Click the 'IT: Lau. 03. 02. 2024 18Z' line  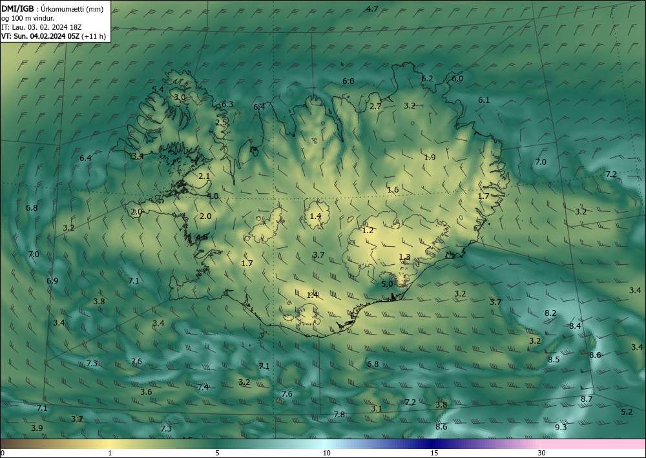[x=41, y=27]
